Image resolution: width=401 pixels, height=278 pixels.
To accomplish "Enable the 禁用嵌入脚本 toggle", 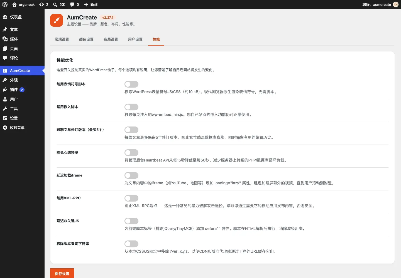I will pos(131,107).
